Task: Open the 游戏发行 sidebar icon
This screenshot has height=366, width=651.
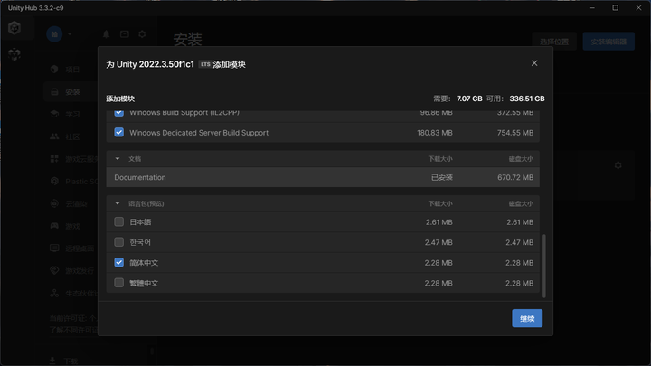Action: (54, 270)
